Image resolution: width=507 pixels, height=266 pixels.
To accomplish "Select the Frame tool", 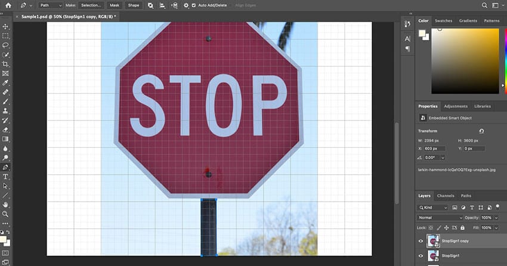I will [x=5, y=73].
